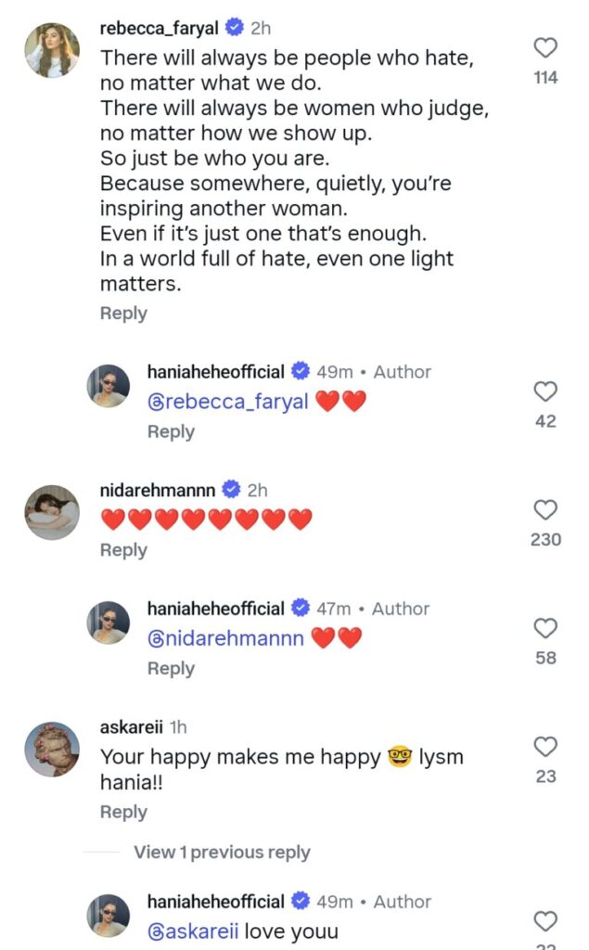Open the askareii username

(x=131, y=727)
